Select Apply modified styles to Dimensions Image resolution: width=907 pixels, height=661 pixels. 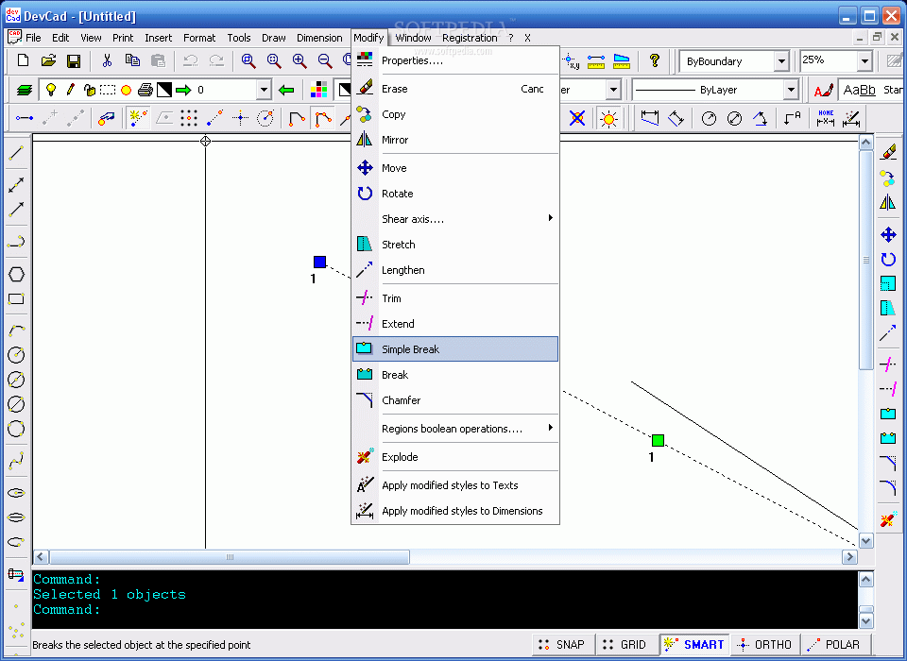tap(455, 511)
